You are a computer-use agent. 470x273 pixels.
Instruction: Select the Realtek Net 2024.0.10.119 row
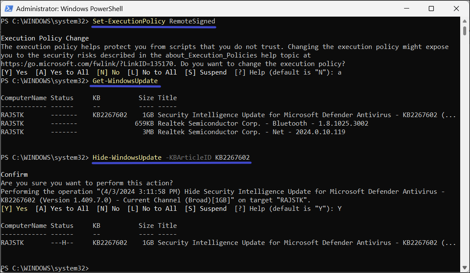coord(251,132)
